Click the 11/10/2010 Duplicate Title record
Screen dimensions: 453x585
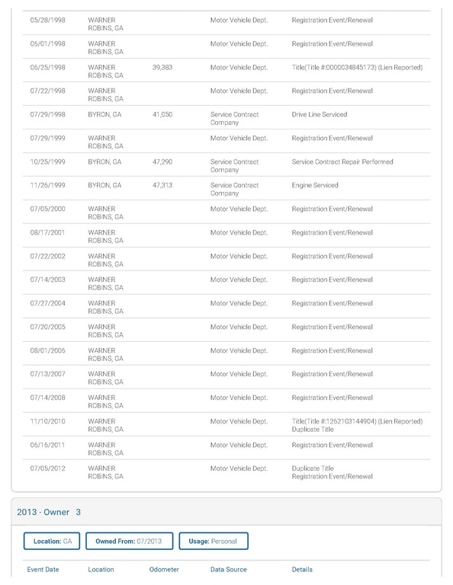click(226, 424)
